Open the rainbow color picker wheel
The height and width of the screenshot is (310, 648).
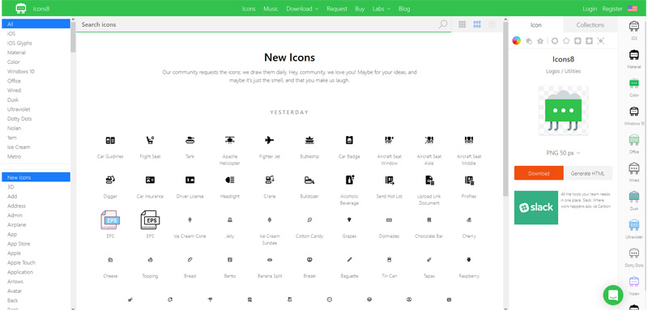tap(516, 40)
